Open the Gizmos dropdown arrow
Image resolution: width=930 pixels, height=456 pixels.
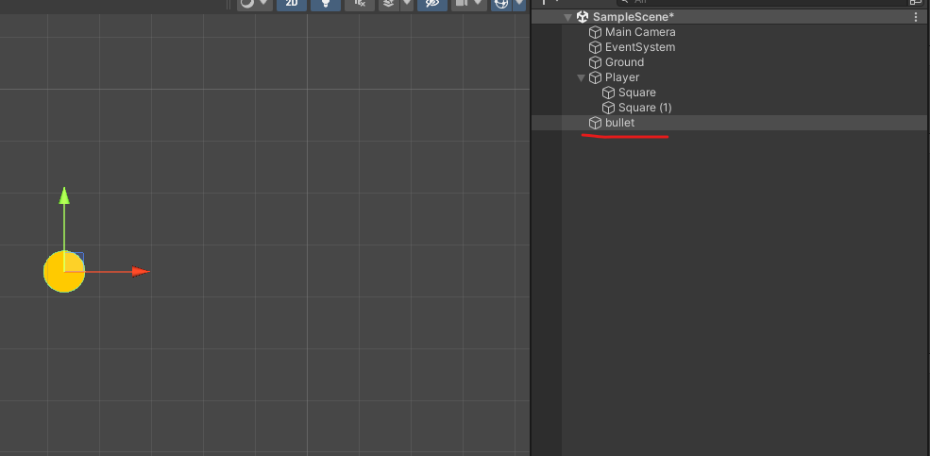519,4
